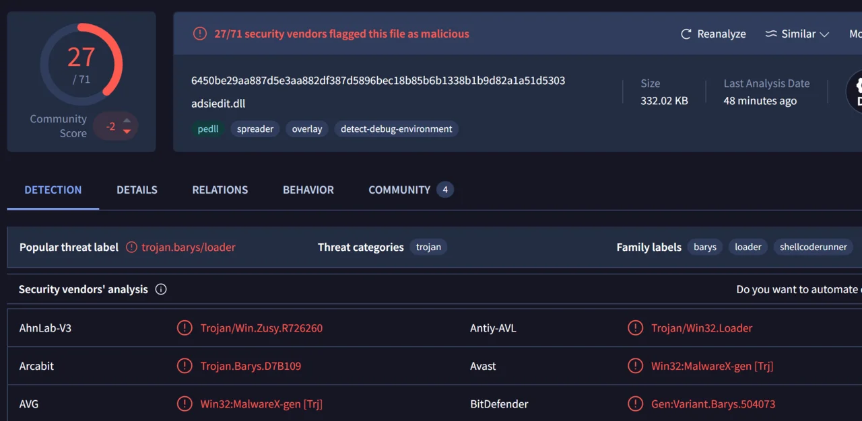Click the alert icon next to trojan.barys/loader

coord(132,247)
